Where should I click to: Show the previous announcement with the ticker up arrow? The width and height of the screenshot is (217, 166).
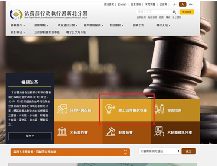click(x=125, y=150)
